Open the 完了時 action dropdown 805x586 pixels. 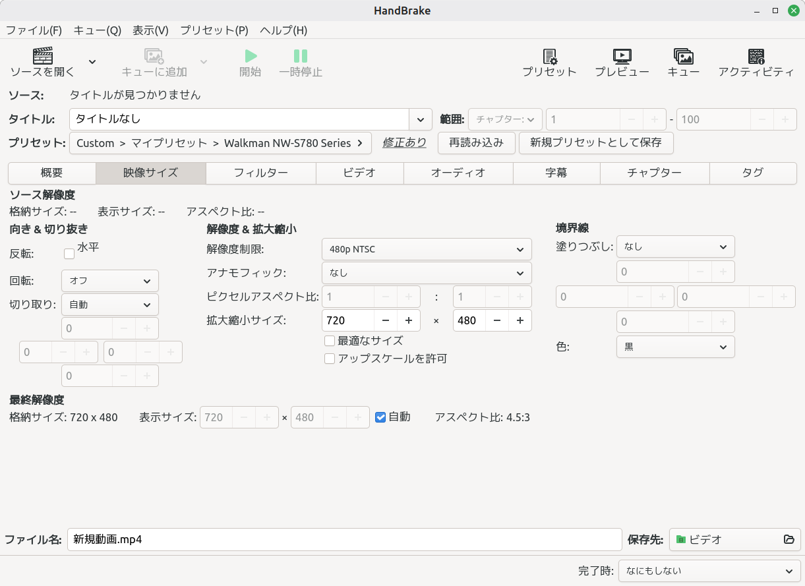pos(709,571)
